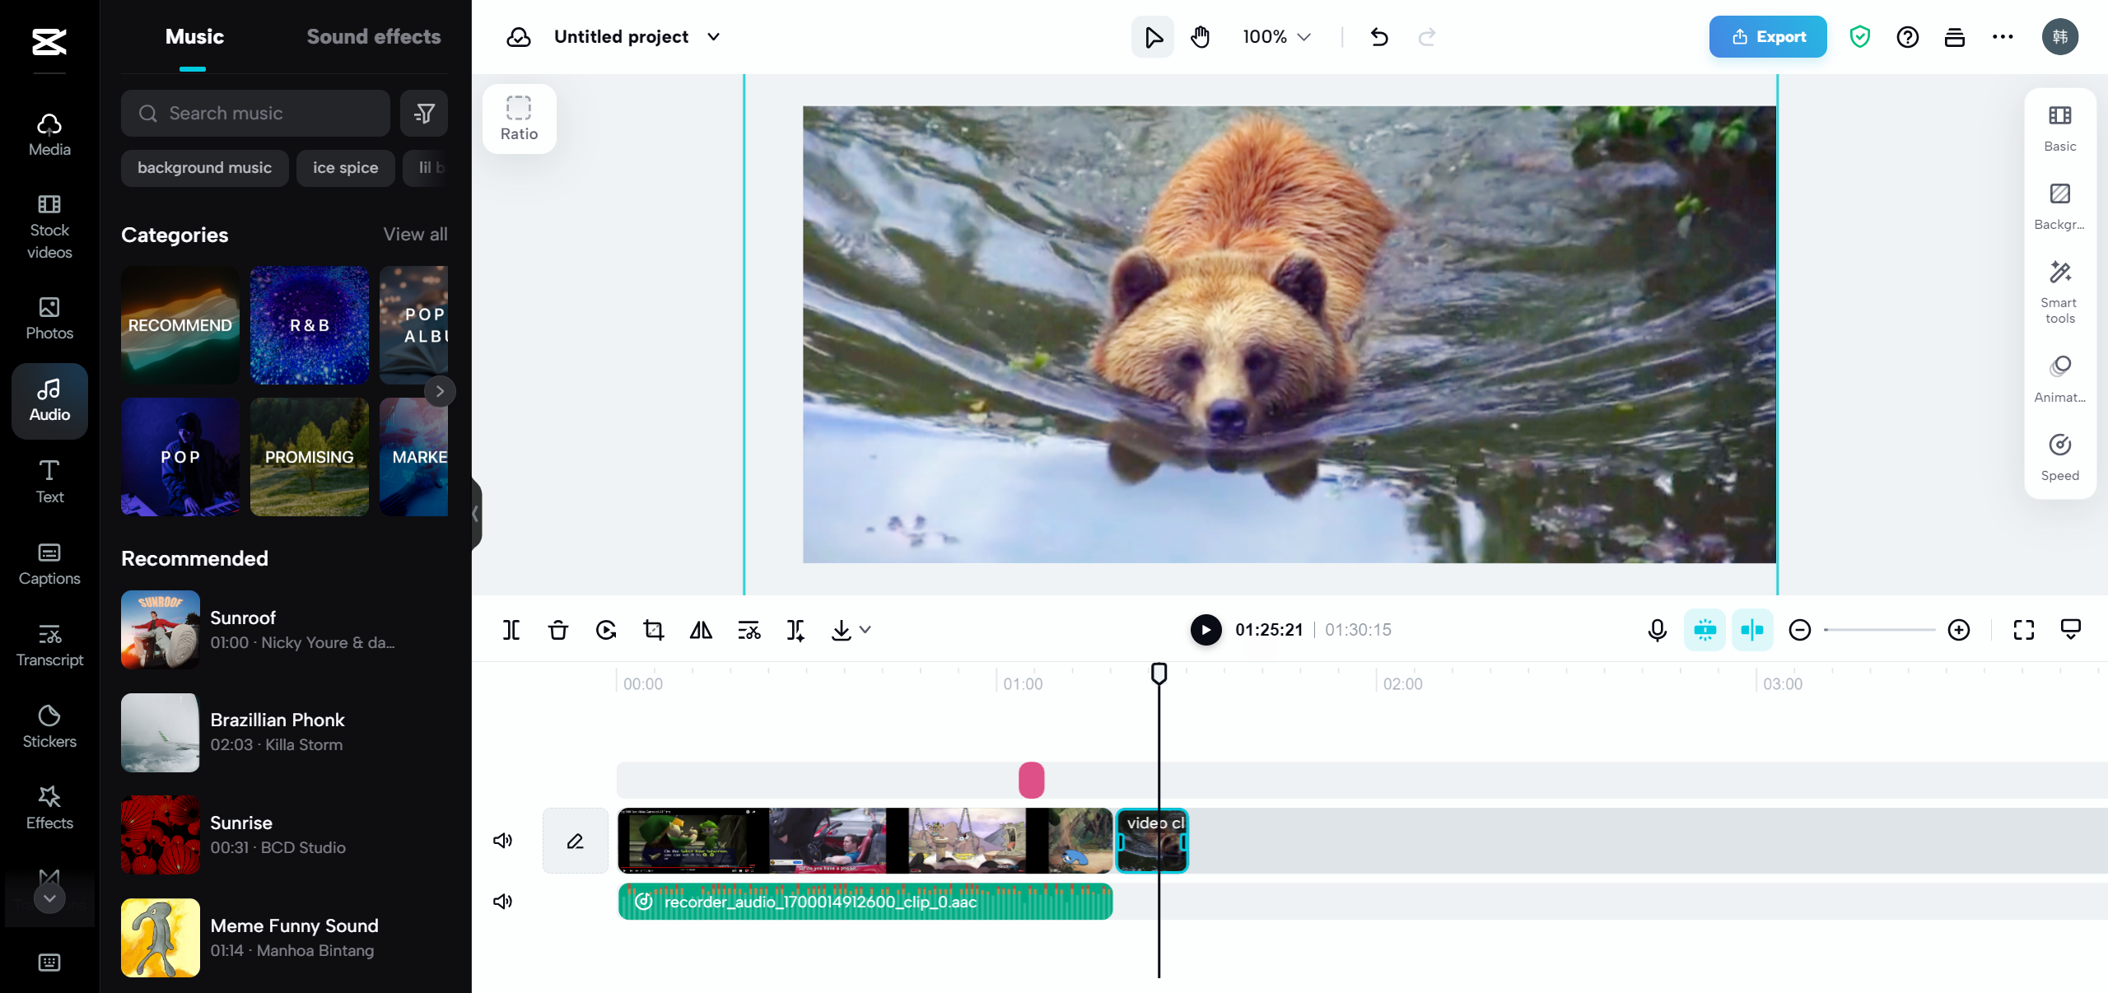Open the Text panel
Screen dimensions: 2108x993
(x=49, y=482)
